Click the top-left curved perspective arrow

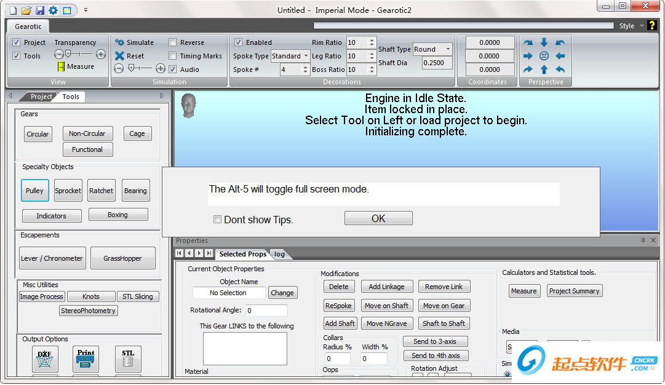pos(528,42)
